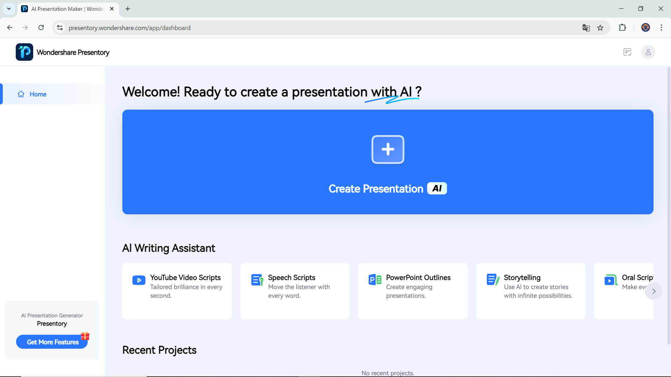Click the YouTube Video Scripts play icon
The width and height of the screenshot is (671, 377).
pos(139,280)
